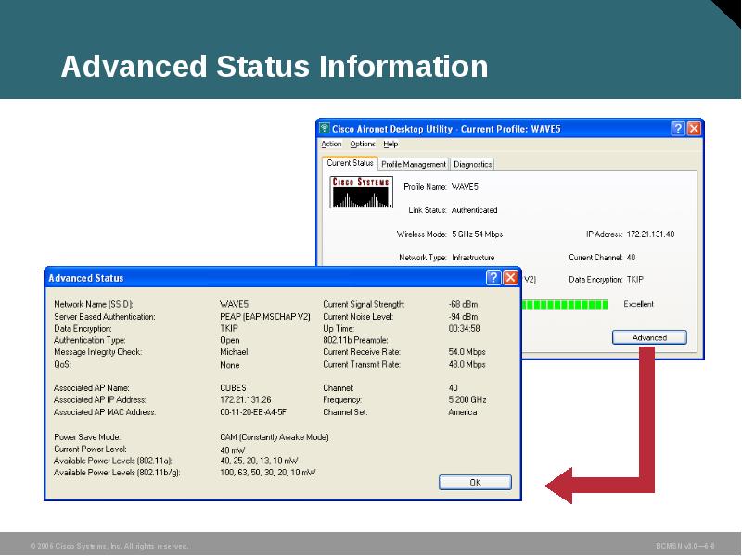This screenshot has height=556, width=742.
Task: Open the Action menu
Action: [331, 144]
